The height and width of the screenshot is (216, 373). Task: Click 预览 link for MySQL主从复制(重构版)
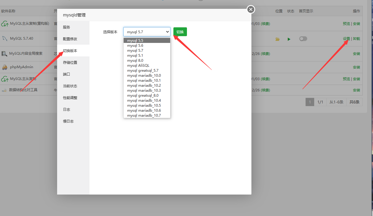pos(347,24)
